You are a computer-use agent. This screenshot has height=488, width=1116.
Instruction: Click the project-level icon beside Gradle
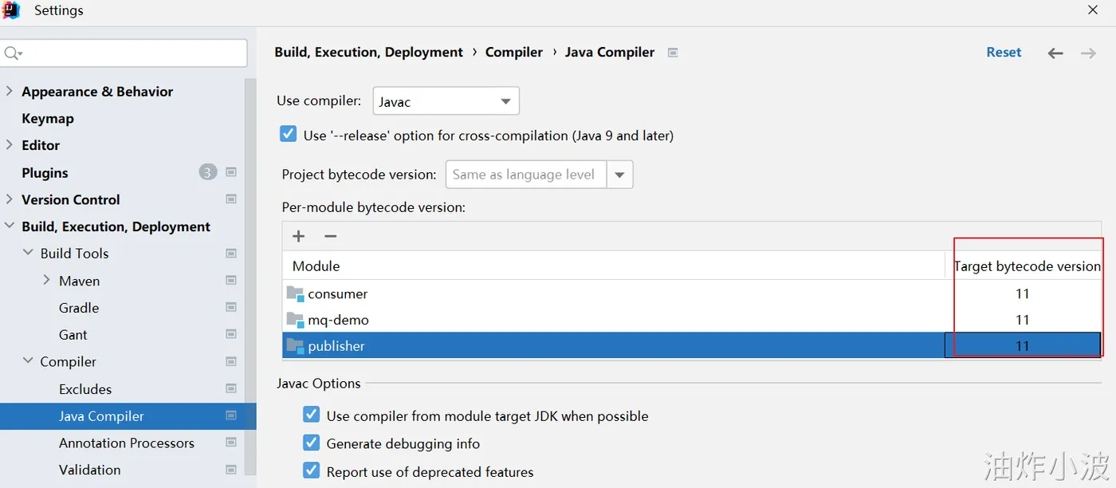(x=231, y=308)
